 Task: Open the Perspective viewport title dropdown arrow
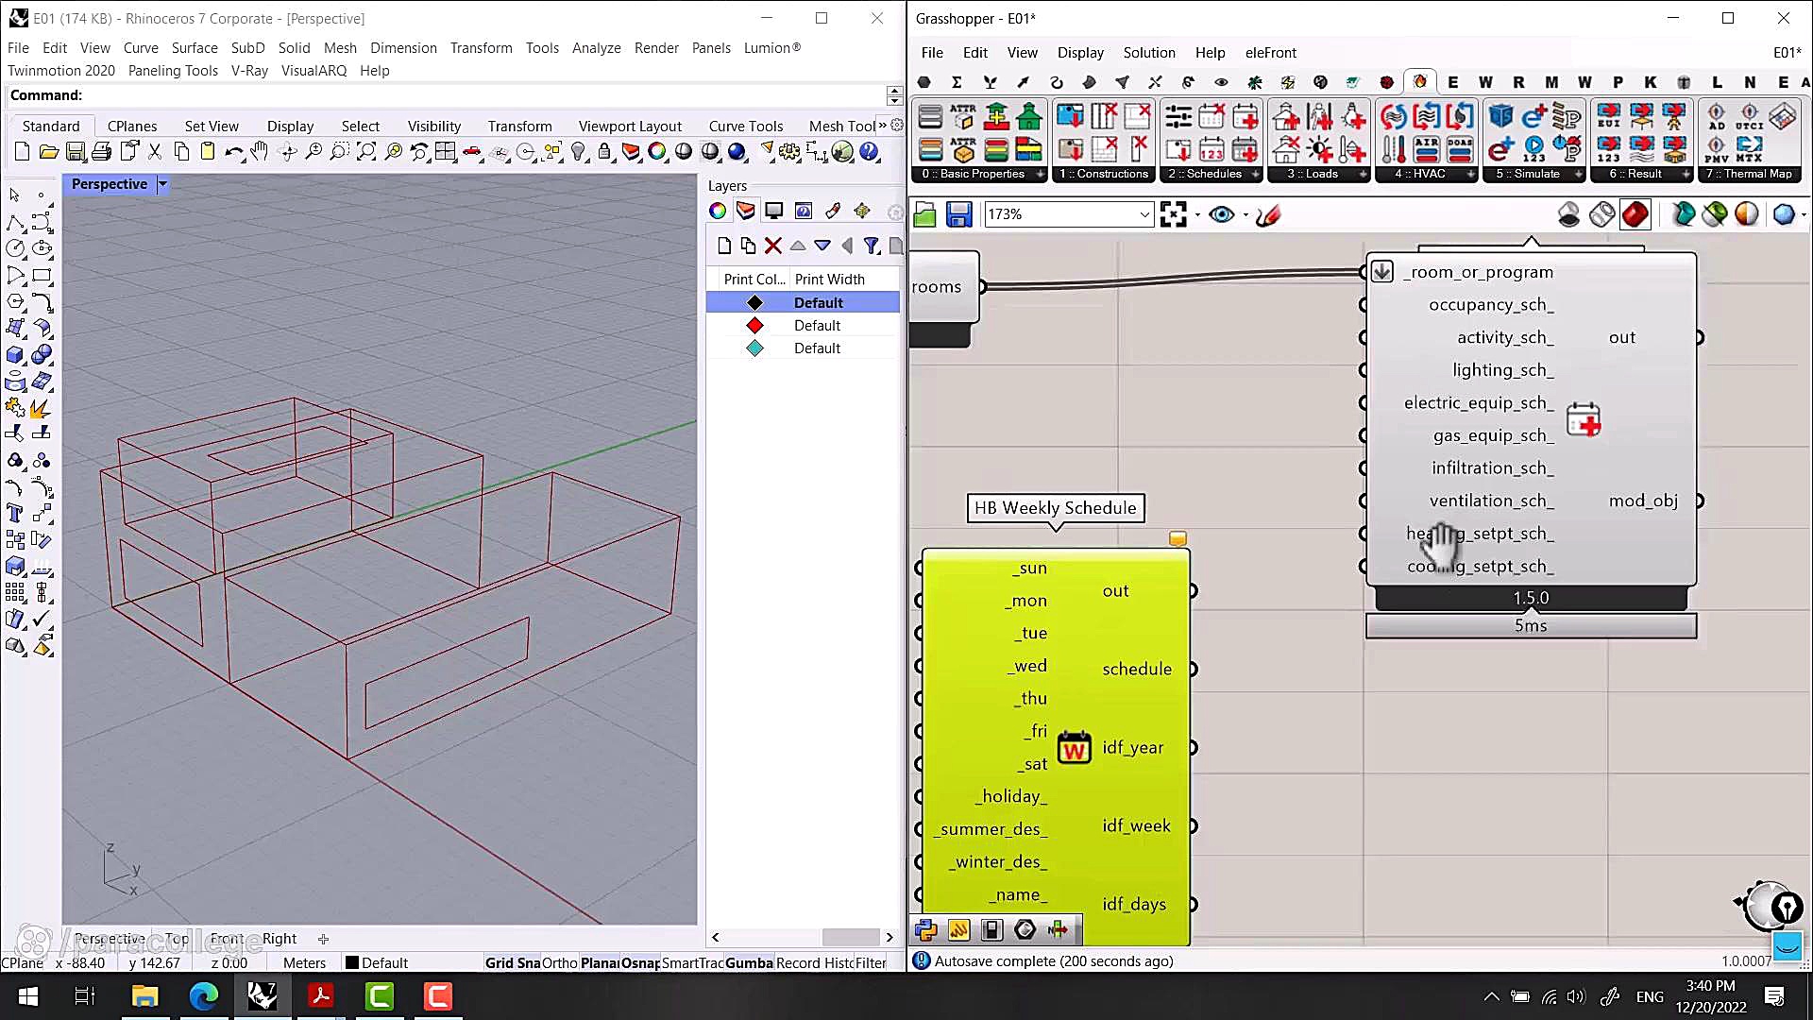pos(162,184)
